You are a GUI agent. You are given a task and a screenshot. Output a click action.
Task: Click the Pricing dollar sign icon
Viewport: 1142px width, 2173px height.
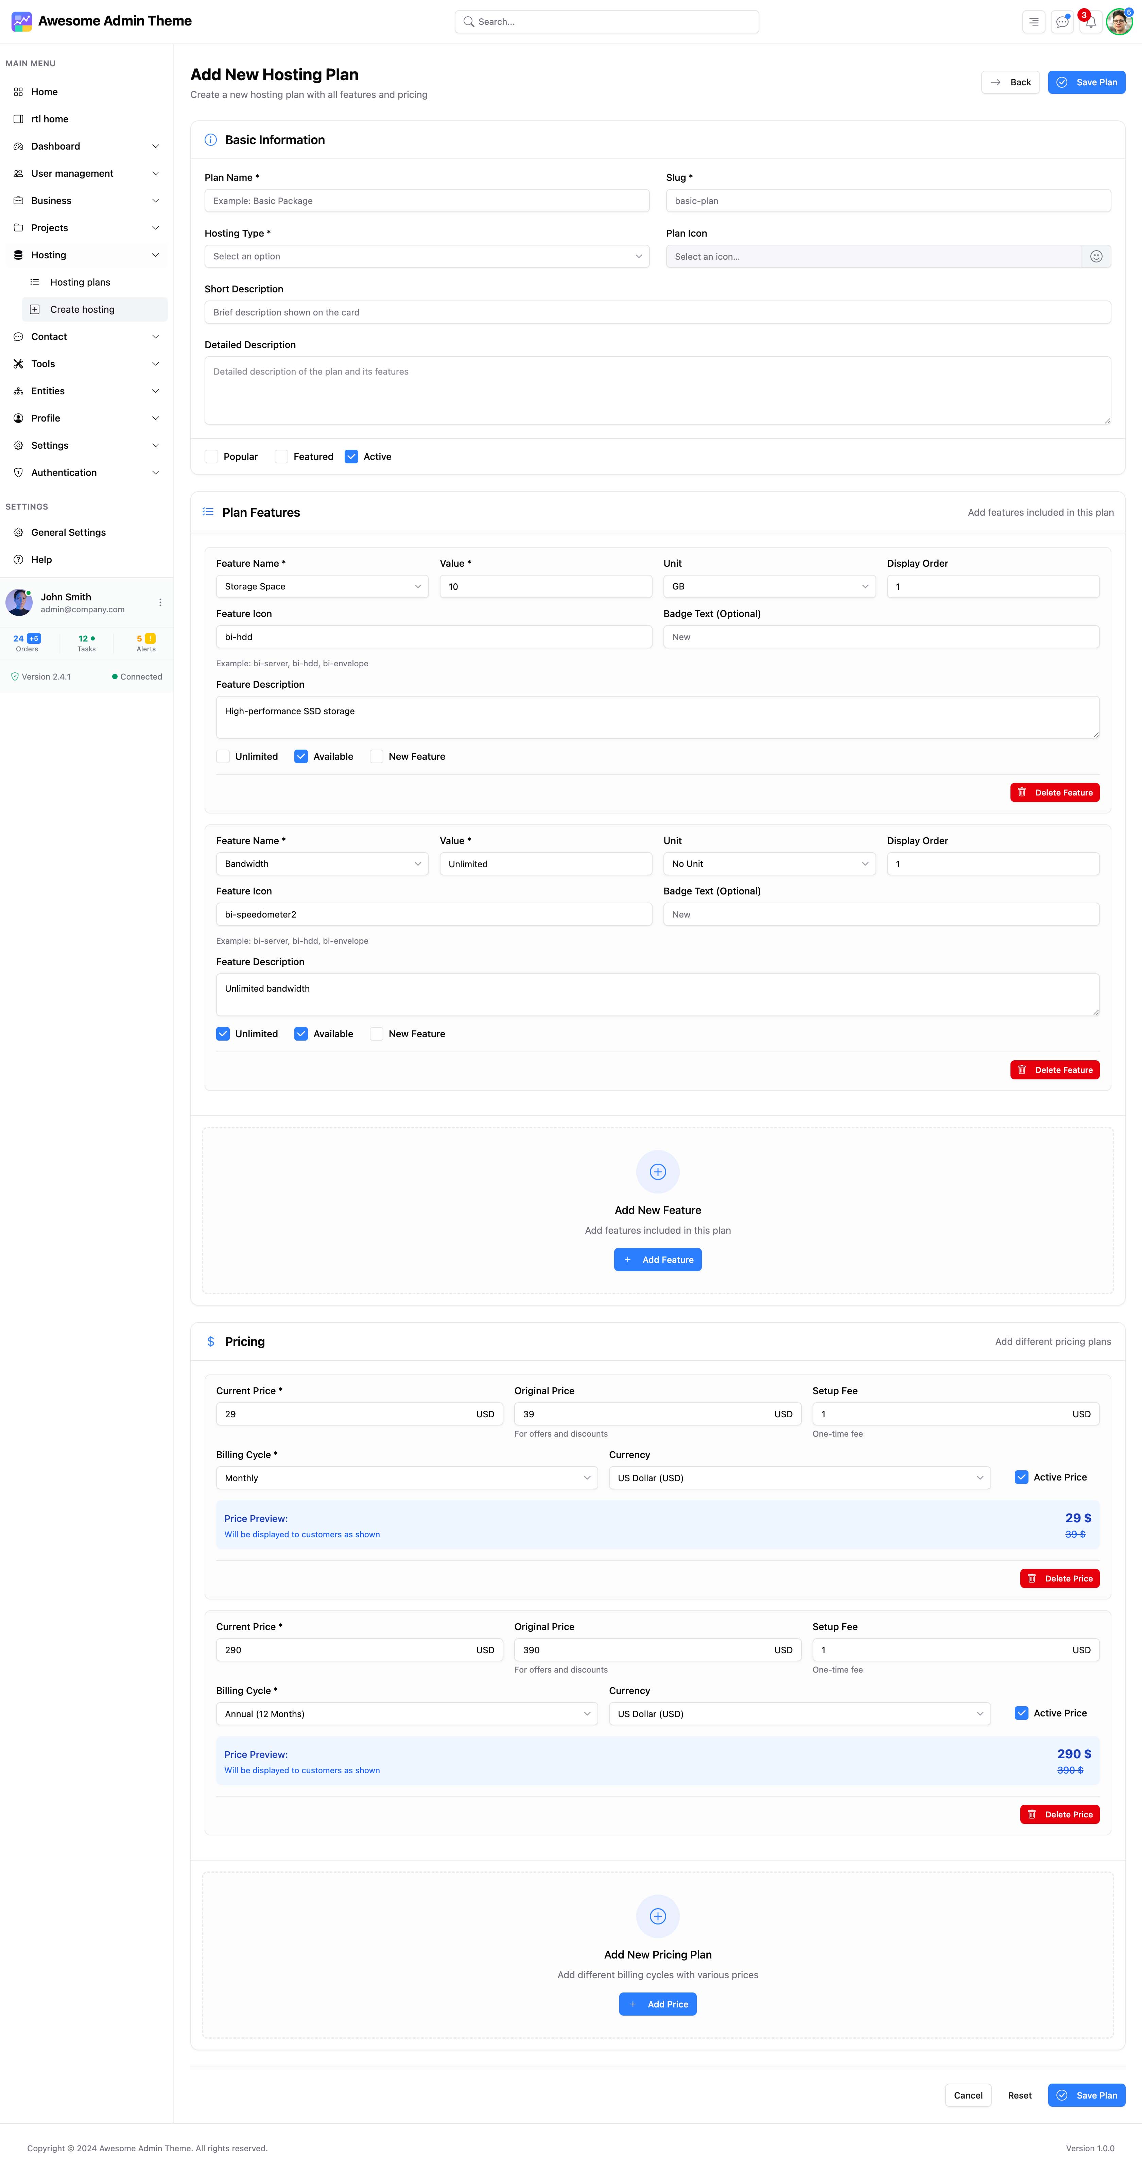point(211,1341)
